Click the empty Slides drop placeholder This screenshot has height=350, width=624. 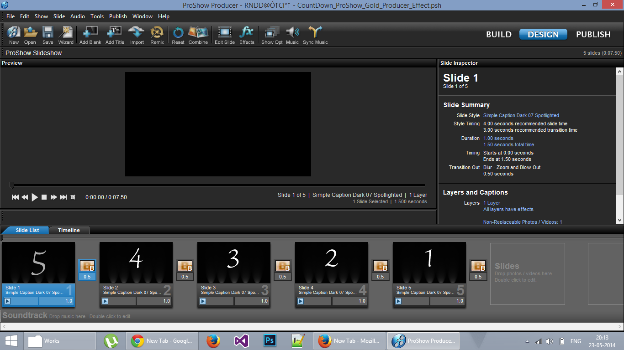(x=528, y=273)
